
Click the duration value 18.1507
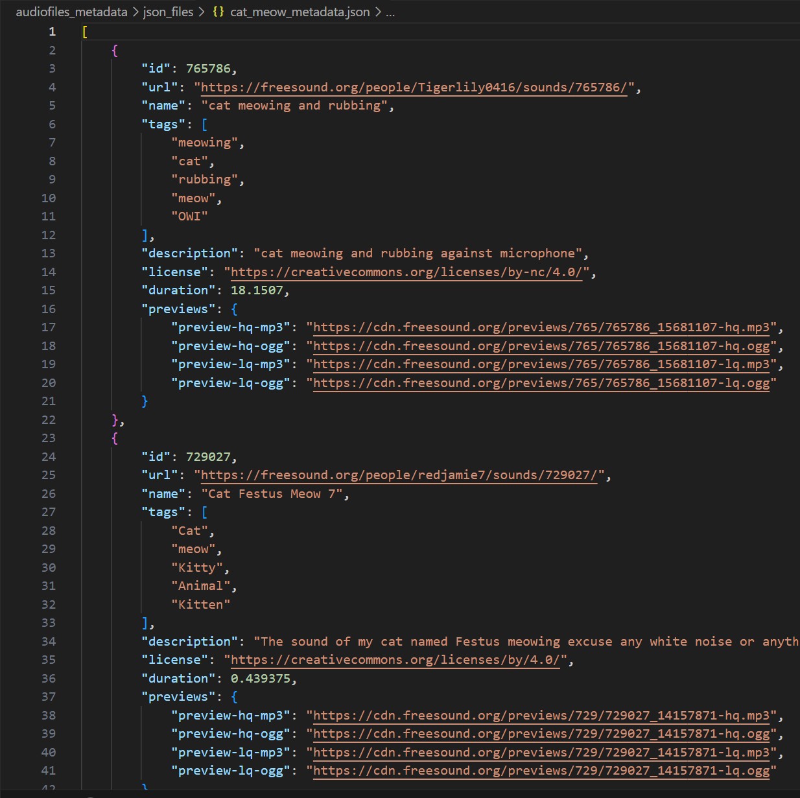coord(257,290)
